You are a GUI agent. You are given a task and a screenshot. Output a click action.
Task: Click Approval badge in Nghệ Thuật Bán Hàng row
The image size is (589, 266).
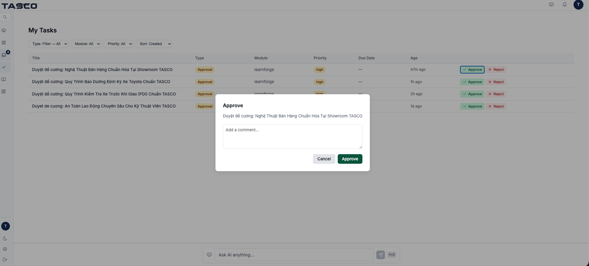point(205,70)
